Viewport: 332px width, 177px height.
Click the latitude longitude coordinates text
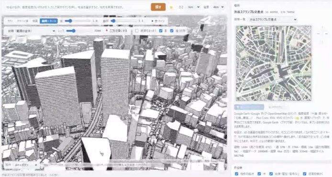pos(280,12)
